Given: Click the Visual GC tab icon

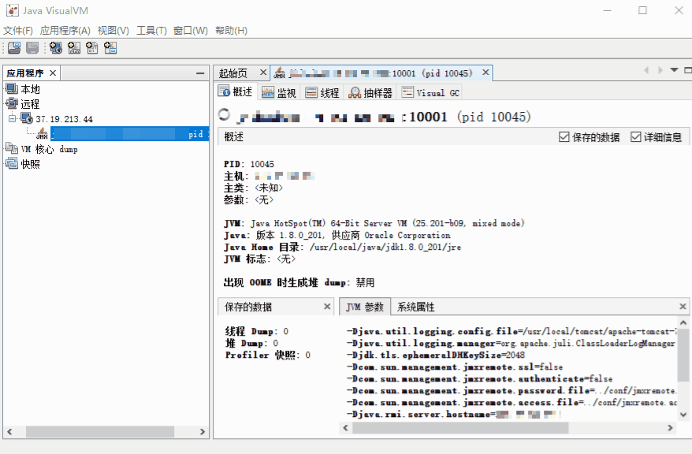Looking at the screenshot, I should [407, 92].
